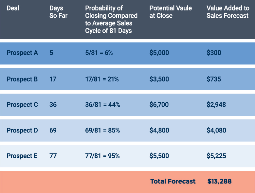Select the Prospect E row label
This screenshot has width=255, height=193.
pos(22,156)
